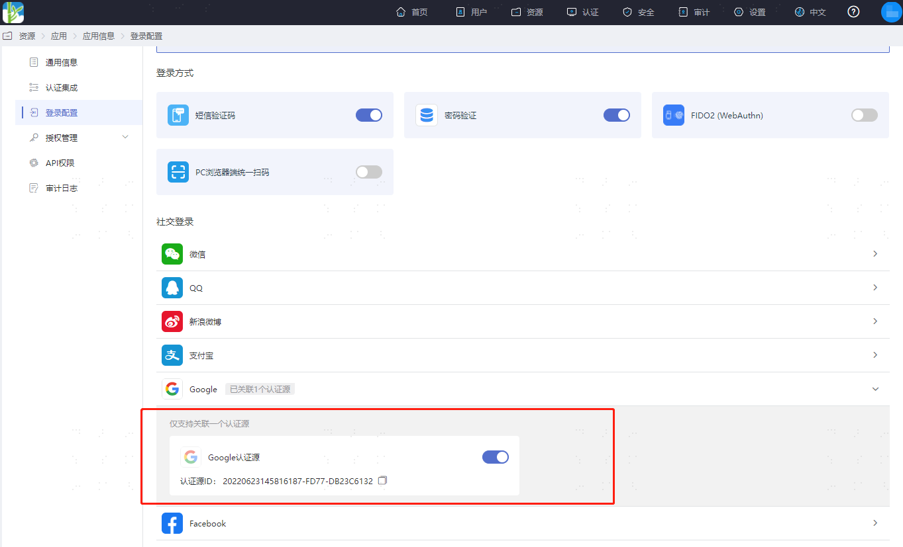This screenshot has height=547, width=903.
Task: Collapse the Google social login section
Action: pos(875,389)
